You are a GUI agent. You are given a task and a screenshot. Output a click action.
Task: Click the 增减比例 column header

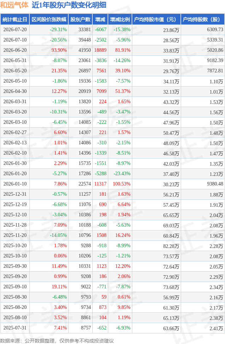point(120,19)
